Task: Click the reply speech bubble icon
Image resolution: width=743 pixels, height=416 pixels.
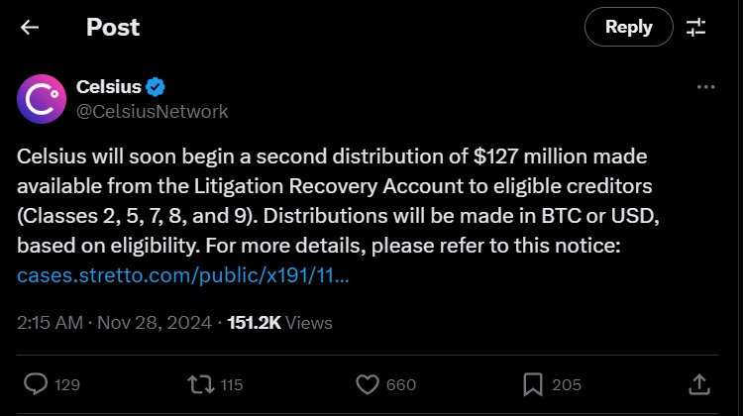Action: tap(36, 383)
